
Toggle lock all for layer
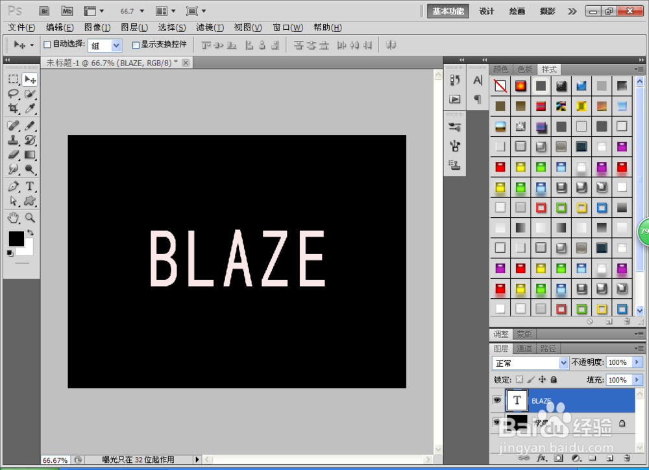pos(554,379)
